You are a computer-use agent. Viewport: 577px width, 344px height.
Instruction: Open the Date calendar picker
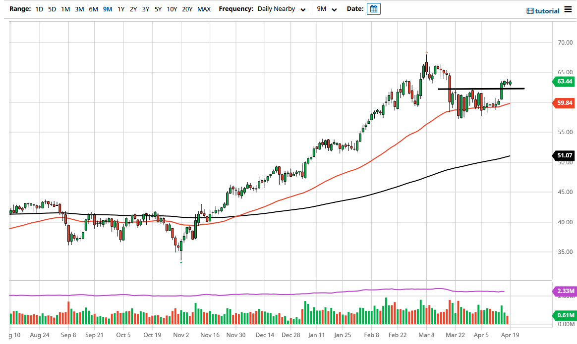click(x=373, y=8)
